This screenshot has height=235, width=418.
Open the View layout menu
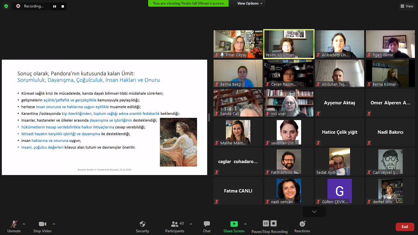(406, 6)
